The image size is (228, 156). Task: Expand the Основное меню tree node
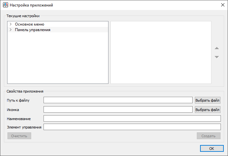(11, 24)
